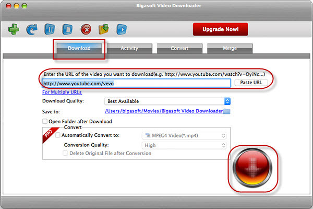Switch to the Merge tab
The width and height of the screenshot is (313, 209).
pyautogui.click(x=230, y=48)
